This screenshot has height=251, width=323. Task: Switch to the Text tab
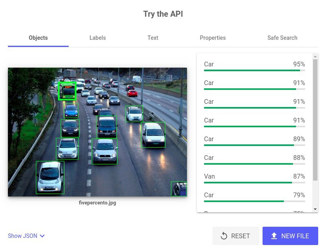click(x=153, y=38)
